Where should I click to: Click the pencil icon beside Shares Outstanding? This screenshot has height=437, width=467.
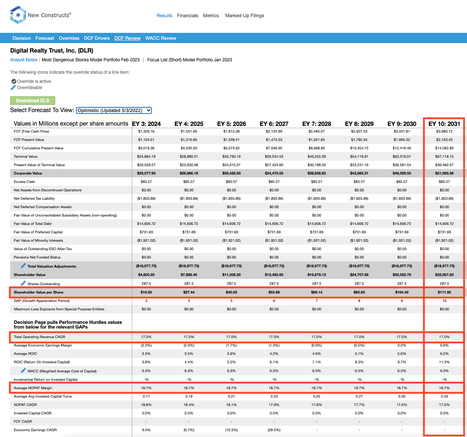click(23, 283)
